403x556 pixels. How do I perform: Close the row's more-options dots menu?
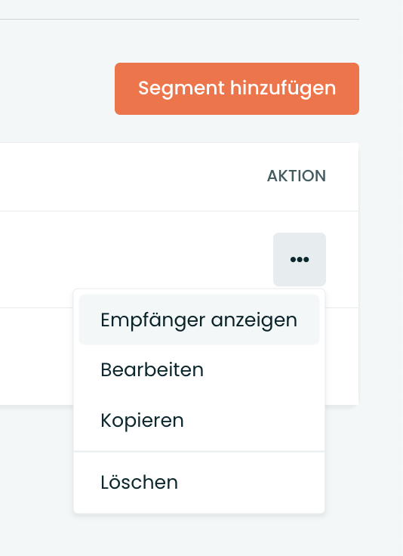(x=300, y=259)
